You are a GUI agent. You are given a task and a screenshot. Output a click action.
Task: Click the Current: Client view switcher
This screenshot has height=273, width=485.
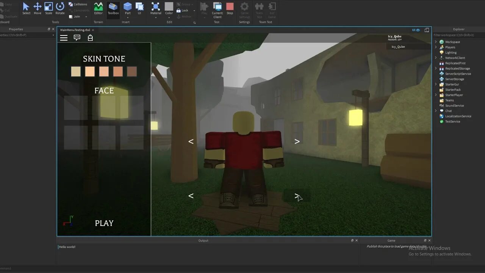(217, 10)
